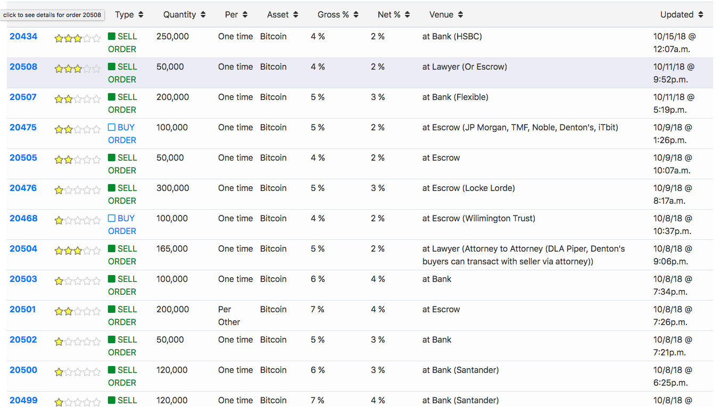This screenshot has height=407, width=721.
Task: Click star rating of order 20505
Action: [77, 160]
